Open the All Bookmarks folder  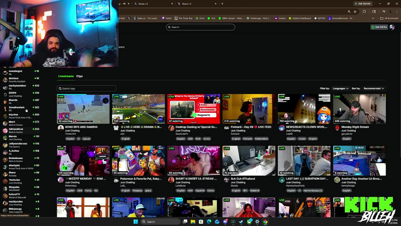pyautogui.click(x=389, y=18)
